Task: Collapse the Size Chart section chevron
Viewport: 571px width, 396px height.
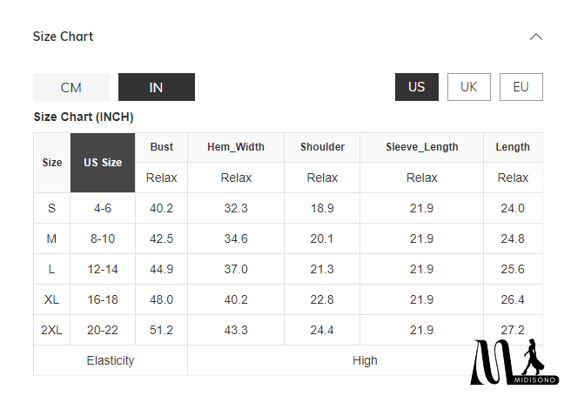Action: click(536, 37)
